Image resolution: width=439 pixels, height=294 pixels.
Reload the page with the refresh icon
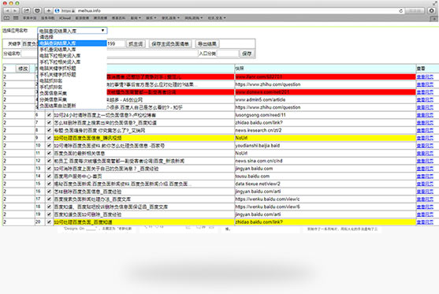coord(400,10)
